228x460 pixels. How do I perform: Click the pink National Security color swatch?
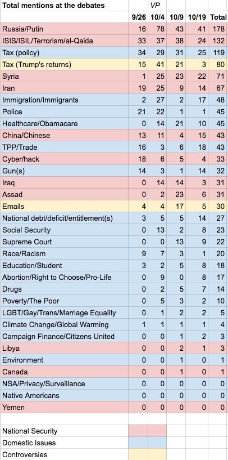coord(148,431)
